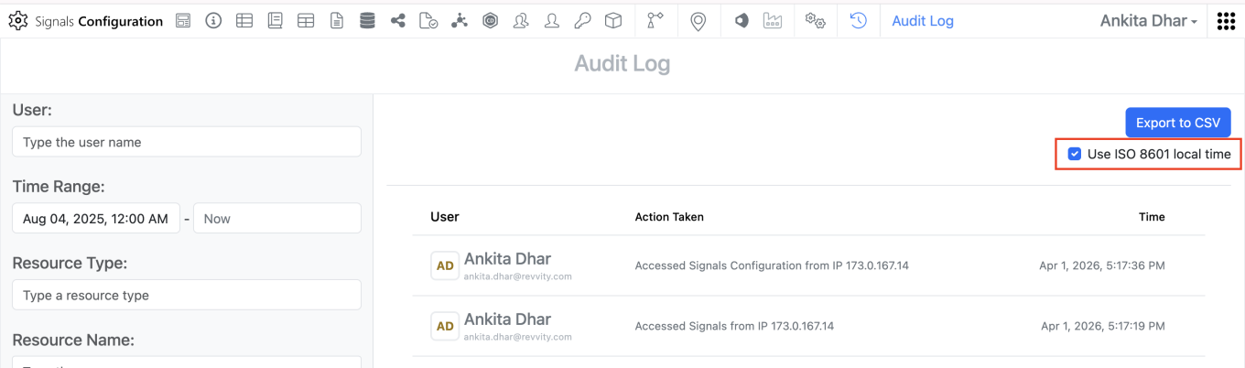
Task: Open the Resource Type selector field
Action: pos(187,296)
